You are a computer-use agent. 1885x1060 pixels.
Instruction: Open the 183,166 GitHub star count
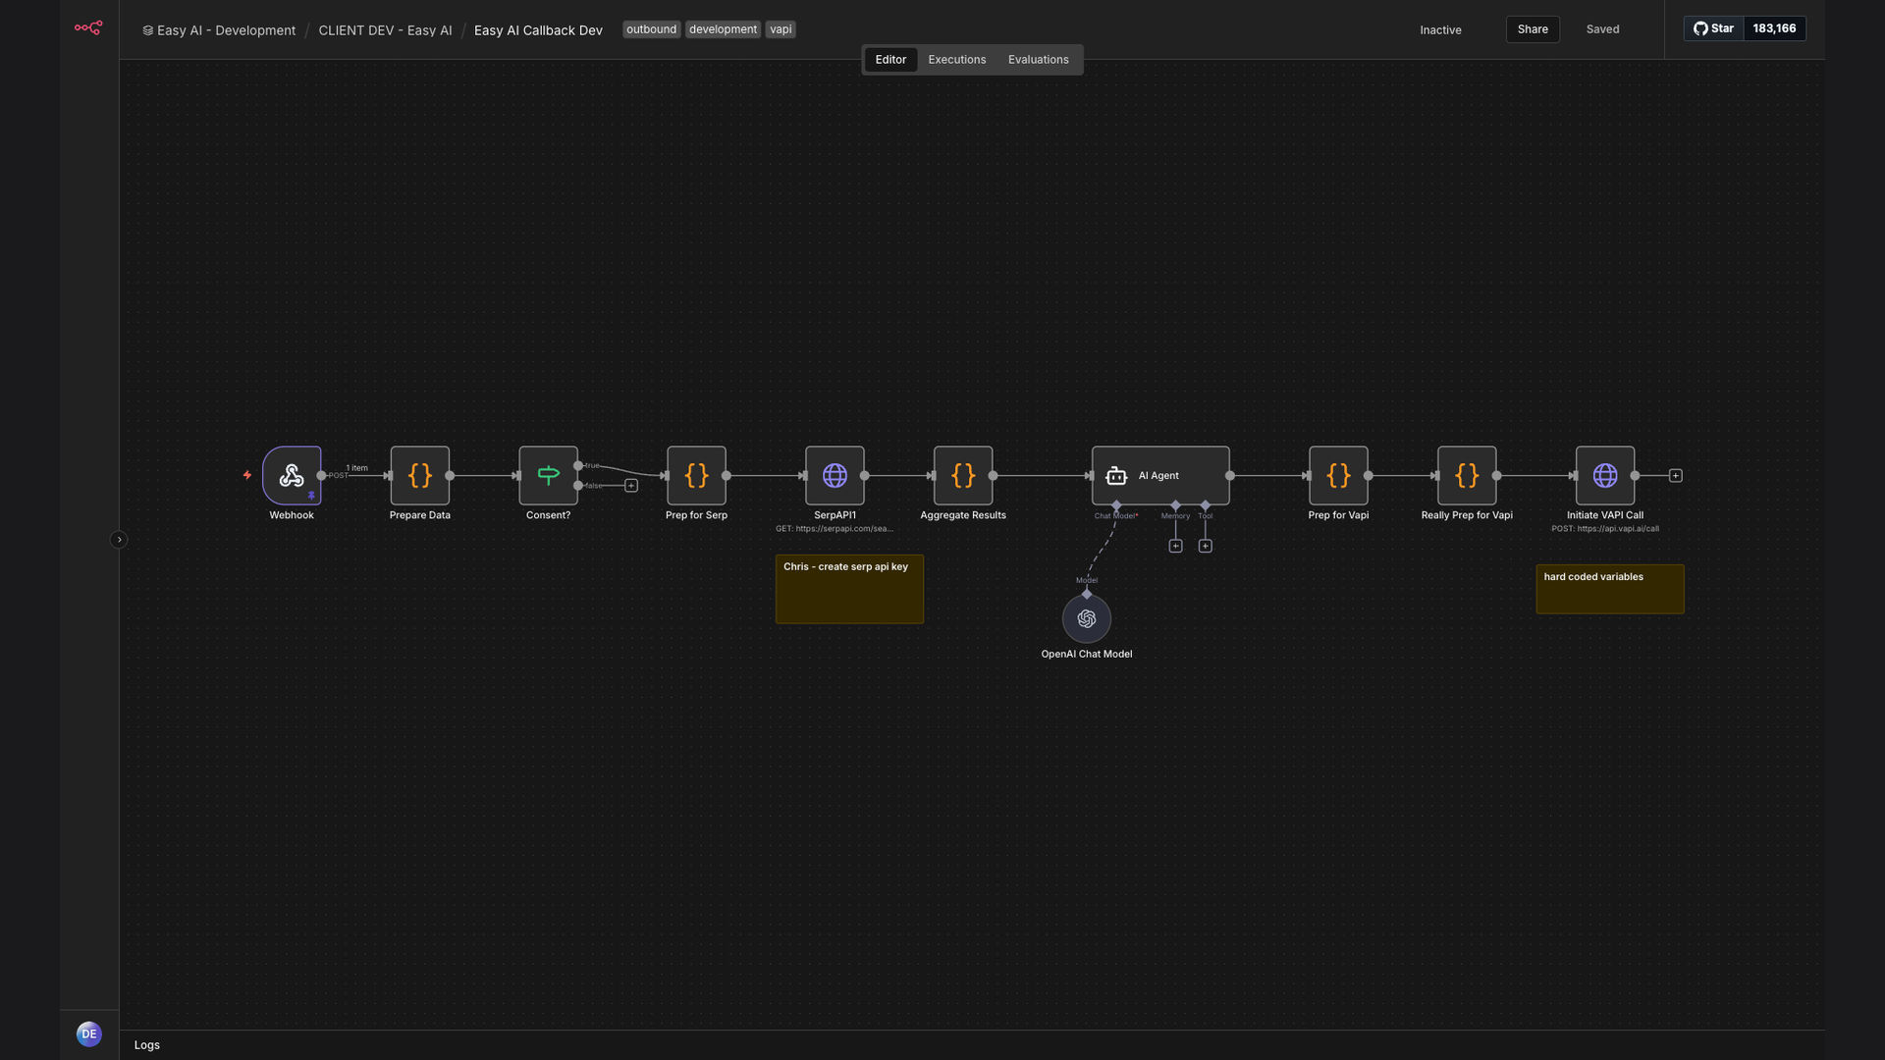point(1774,28)
